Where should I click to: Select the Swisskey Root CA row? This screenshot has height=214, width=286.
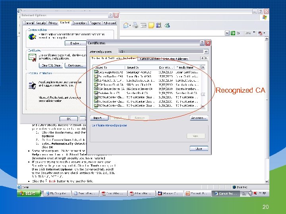click(147, 93)
